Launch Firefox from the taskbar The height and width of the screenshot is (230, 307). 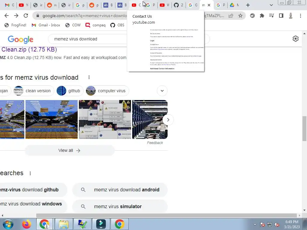click(x=26, y=224)
